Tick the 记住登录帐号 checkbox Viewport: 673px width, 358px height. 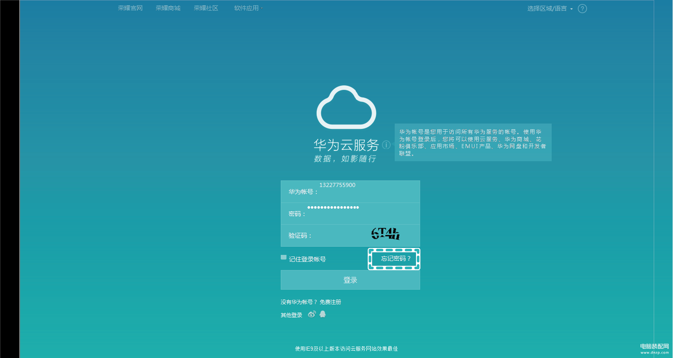coord(284,257)
